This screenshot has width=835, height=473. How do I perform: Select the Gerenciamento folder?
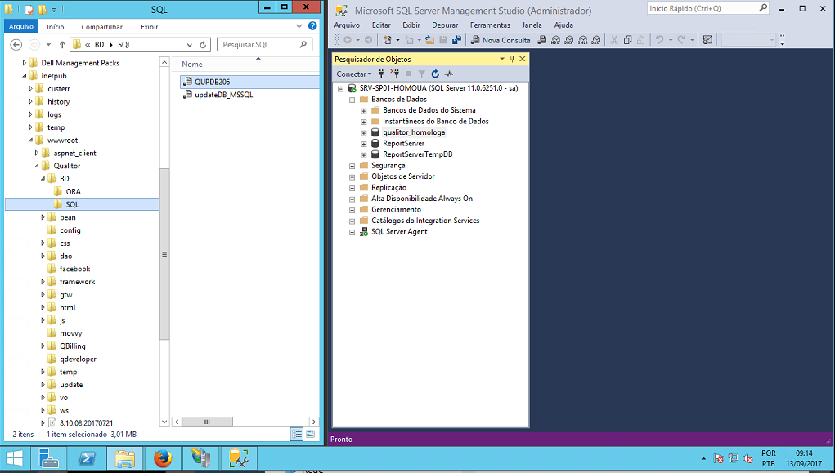[396, 210]
